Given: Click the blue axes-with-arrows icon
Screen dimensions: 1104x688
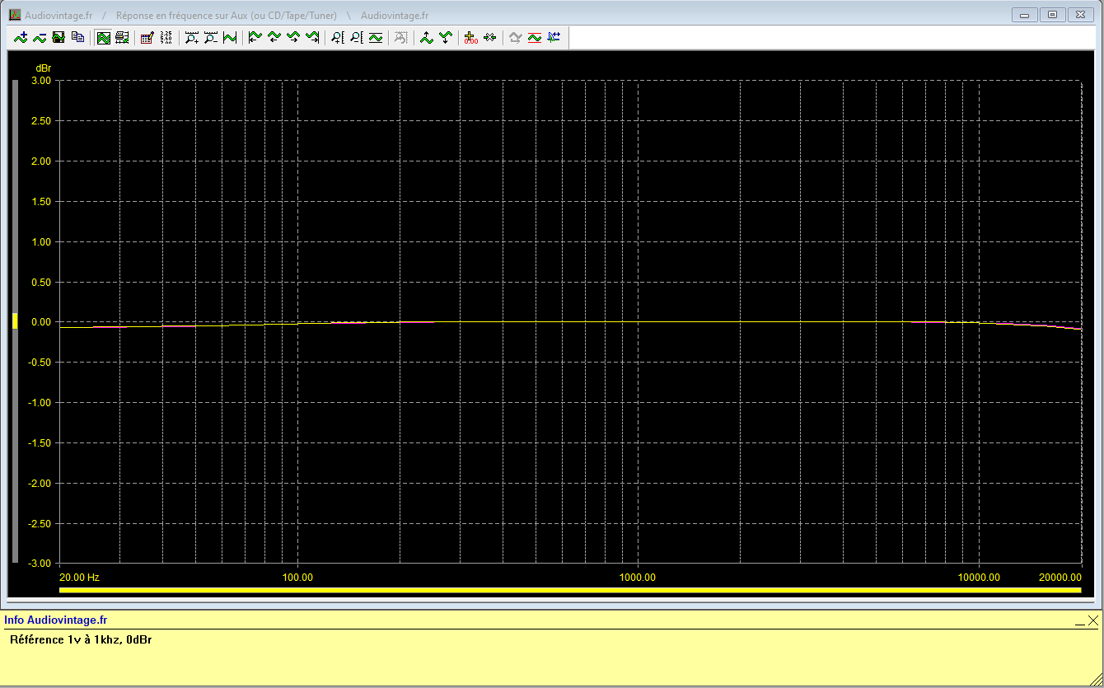Looking at the screenshot, I should point(553,37).
